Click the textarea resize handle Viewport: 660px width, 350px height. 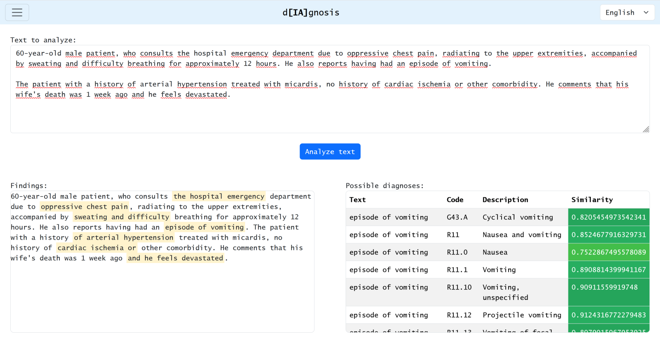tap(646, 129)
